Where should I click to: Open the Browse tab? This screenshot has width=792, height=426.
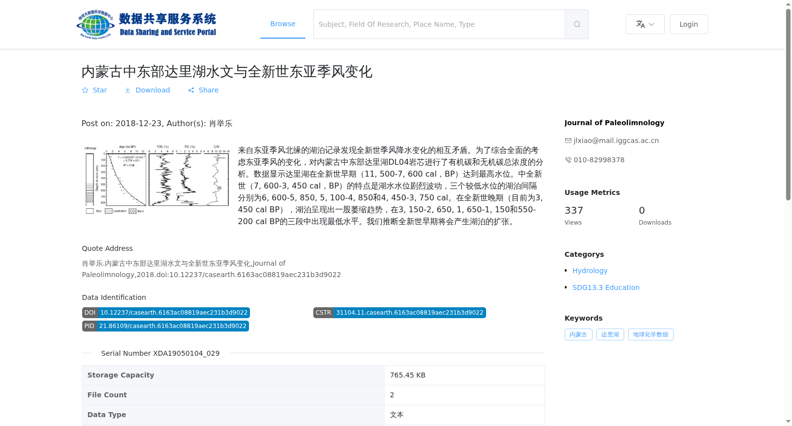coord(283,24)
